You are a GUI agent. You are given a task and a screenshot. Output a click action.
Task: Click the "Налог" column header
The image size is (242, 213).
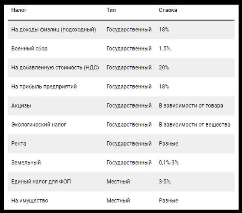click(19, 10)
